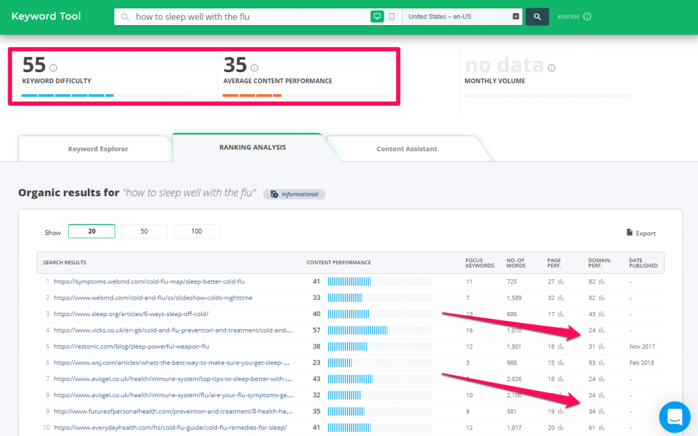The height and width of the screenshot is (436, 698).
Task: Show 100 results
Action: [196, 231]
